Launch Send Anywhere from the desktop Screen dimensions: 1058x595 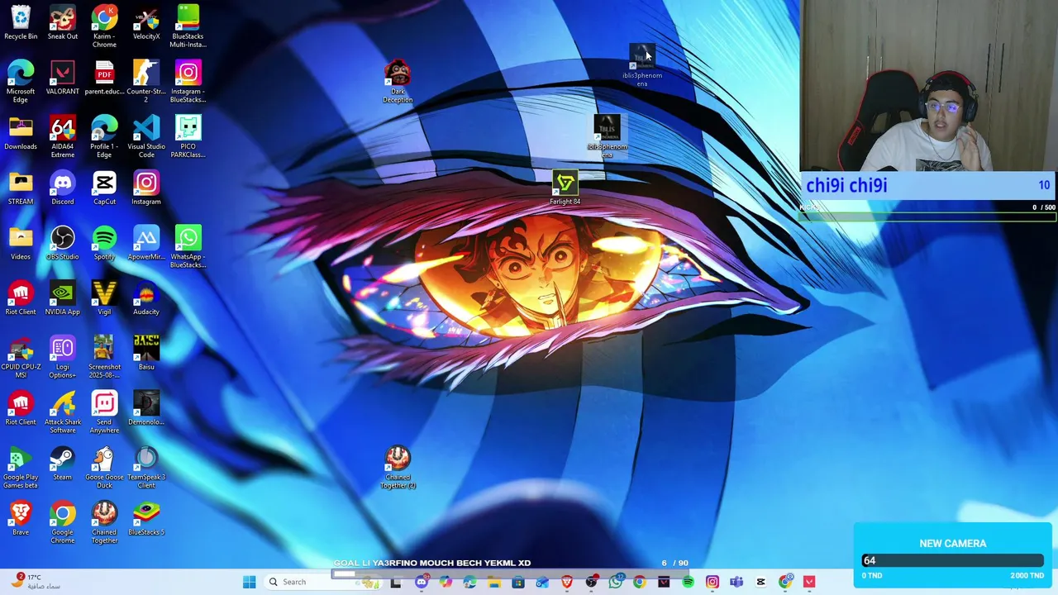104,412
